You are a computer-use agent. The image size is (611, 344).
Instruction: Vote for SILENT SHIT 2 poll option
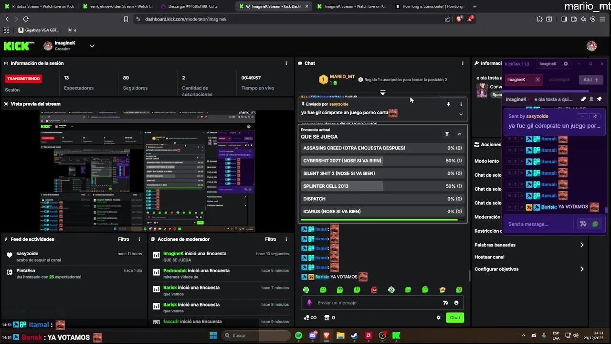(x=382, y=173)
